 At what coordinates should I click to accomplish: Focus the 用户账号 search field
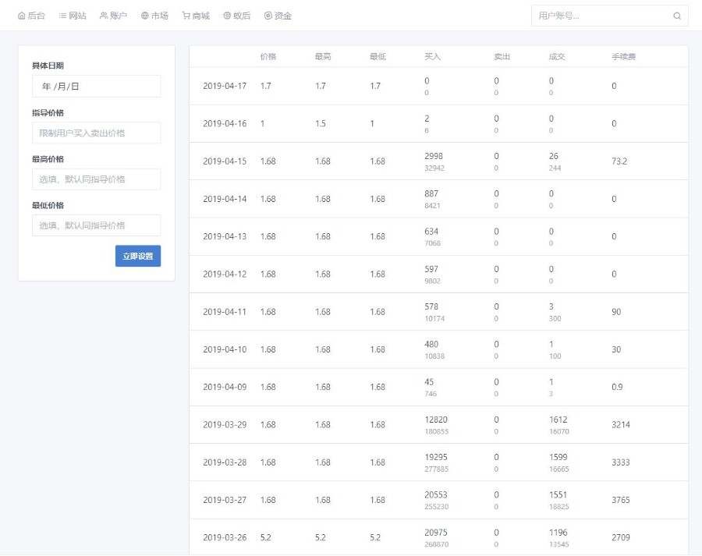[x=601, y=16]
